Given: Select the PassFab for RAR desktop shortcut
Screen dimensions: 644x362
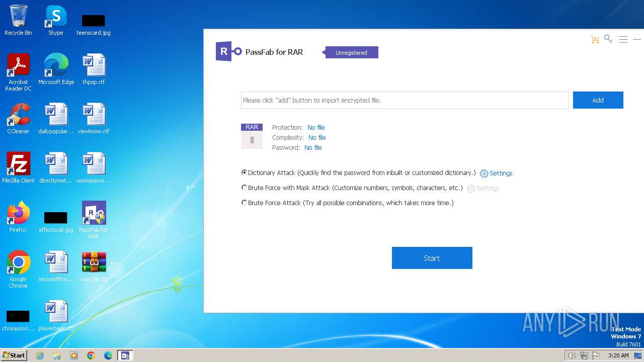Looking at the screenshot, I should (x=94, y=220).
